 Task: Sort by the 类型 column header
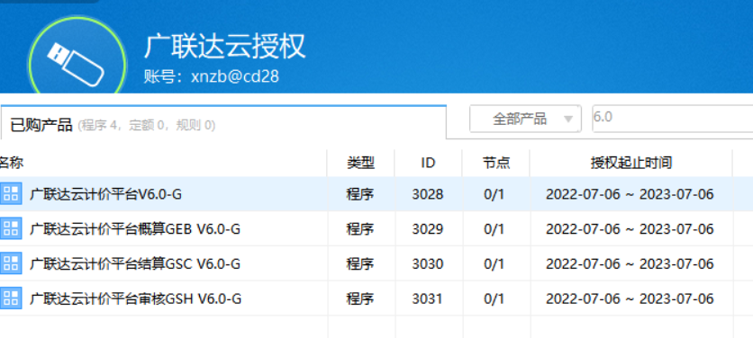coord(360,163)
